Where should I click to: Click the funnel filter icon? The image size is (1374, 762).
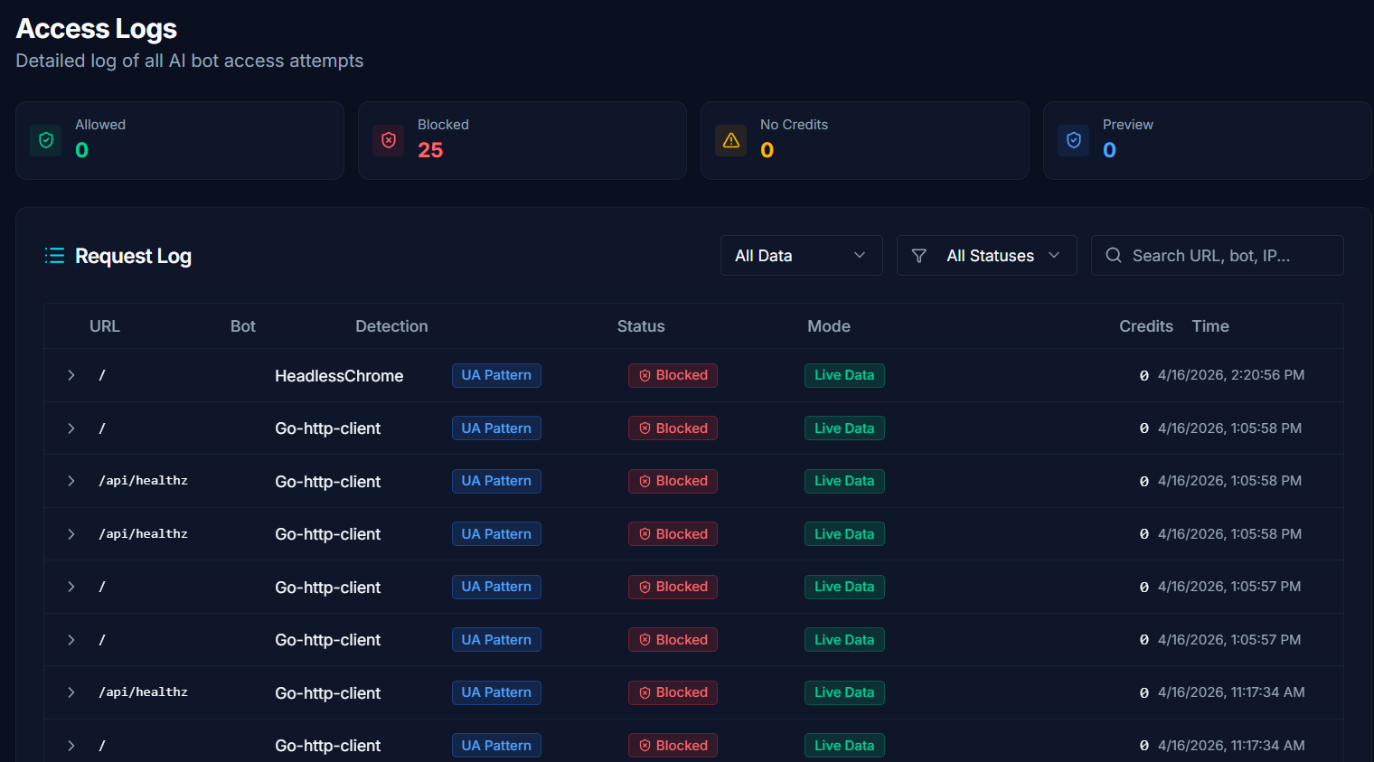tap(919, 256)
